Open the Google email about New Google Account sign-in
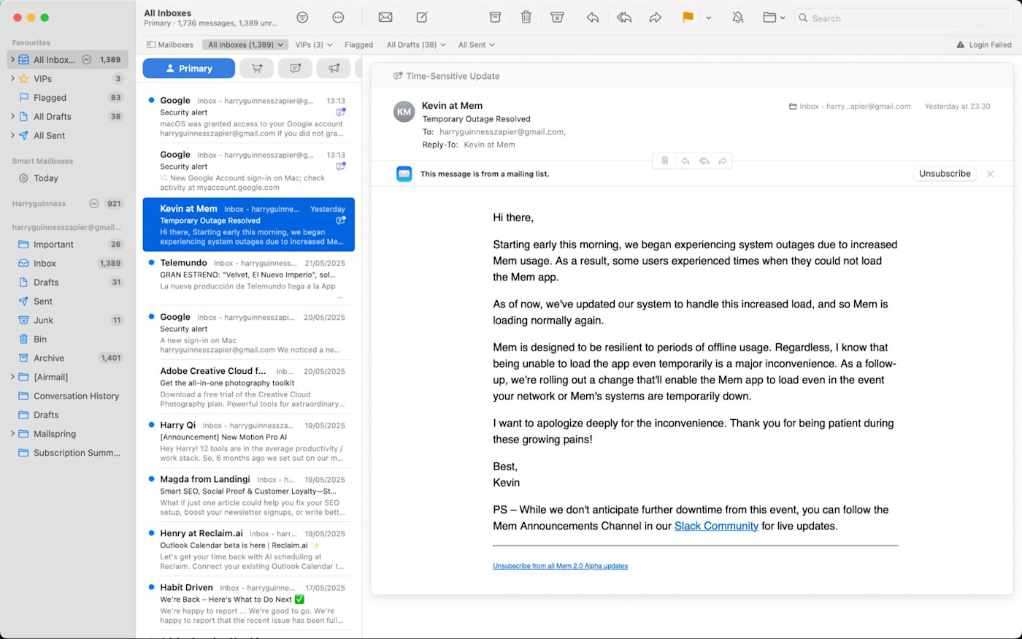Screen dimensions: 1022x639 [x=248, y=171]
